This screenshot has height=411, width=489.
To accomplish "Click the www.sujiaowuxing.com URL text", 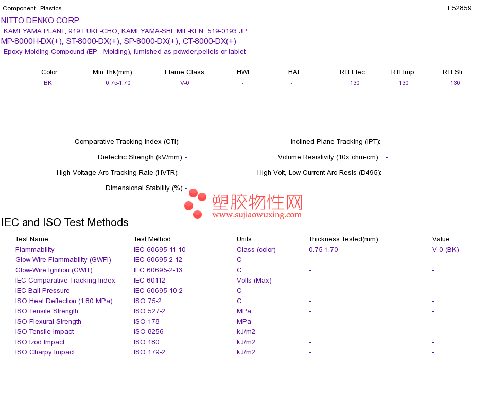I will coord(257,215).
